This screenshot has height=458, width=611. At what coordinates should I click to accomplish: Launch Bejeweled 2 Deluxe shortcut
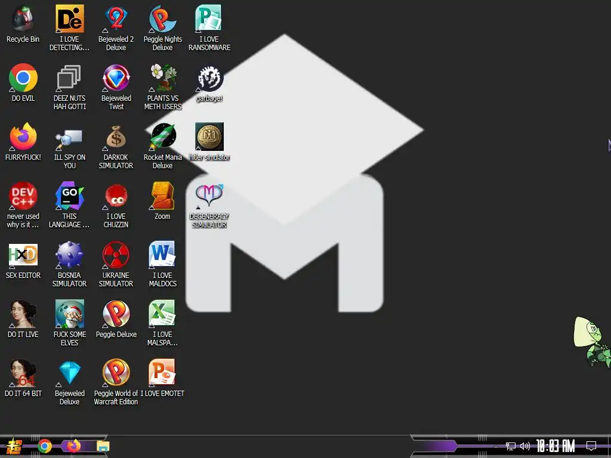pos(116,18)
